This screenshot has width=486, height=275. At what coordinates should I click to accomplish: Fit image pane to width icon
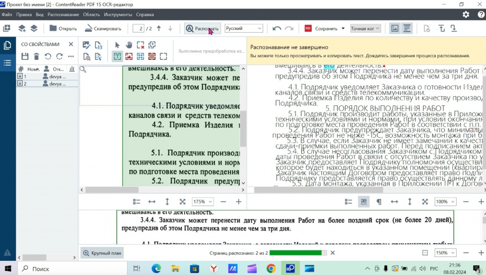click(x=152, y=202)
